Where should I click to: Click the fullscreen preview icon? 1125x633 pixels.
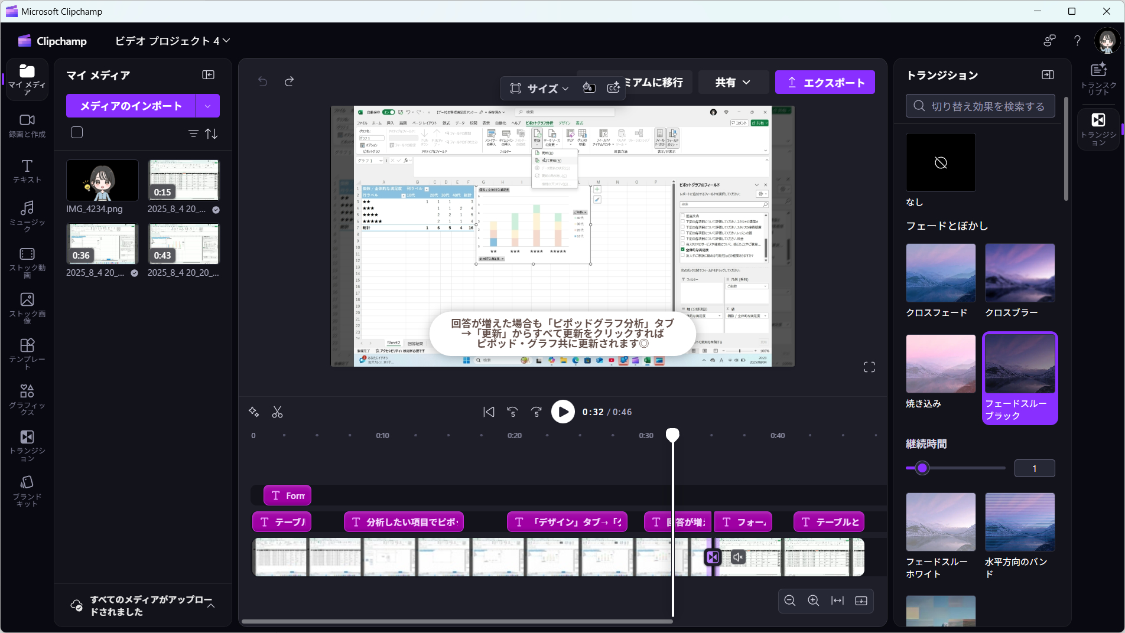(869, 367)
